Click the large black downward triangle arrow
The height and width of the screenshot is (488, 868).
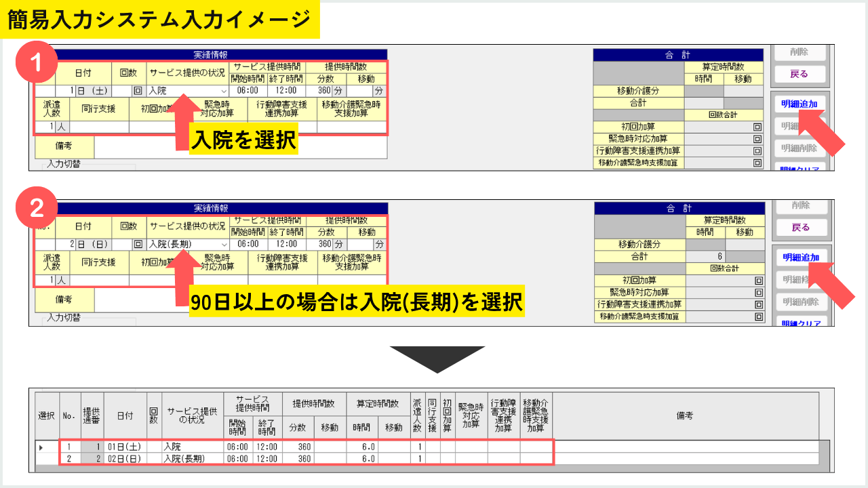[x=437, y=359]
